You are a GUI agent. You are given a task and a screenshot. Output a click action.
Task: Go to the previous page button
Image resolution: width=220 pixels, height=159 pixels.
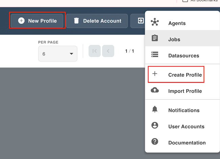click(x=108, y=51)
